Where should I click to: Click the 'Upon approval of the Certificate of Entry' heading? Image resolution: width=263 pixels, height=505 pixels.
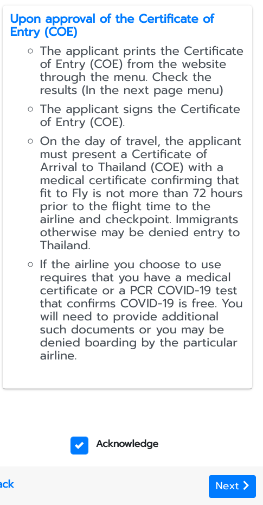(112, 25)
